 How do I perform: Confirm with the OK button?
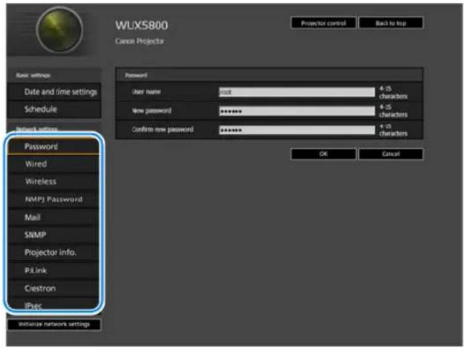coord(323,154)
